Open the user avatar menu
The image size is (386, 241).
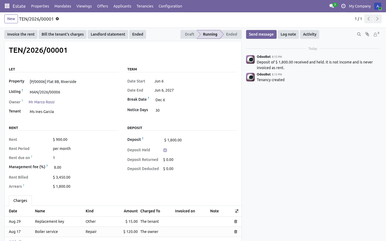378,6
